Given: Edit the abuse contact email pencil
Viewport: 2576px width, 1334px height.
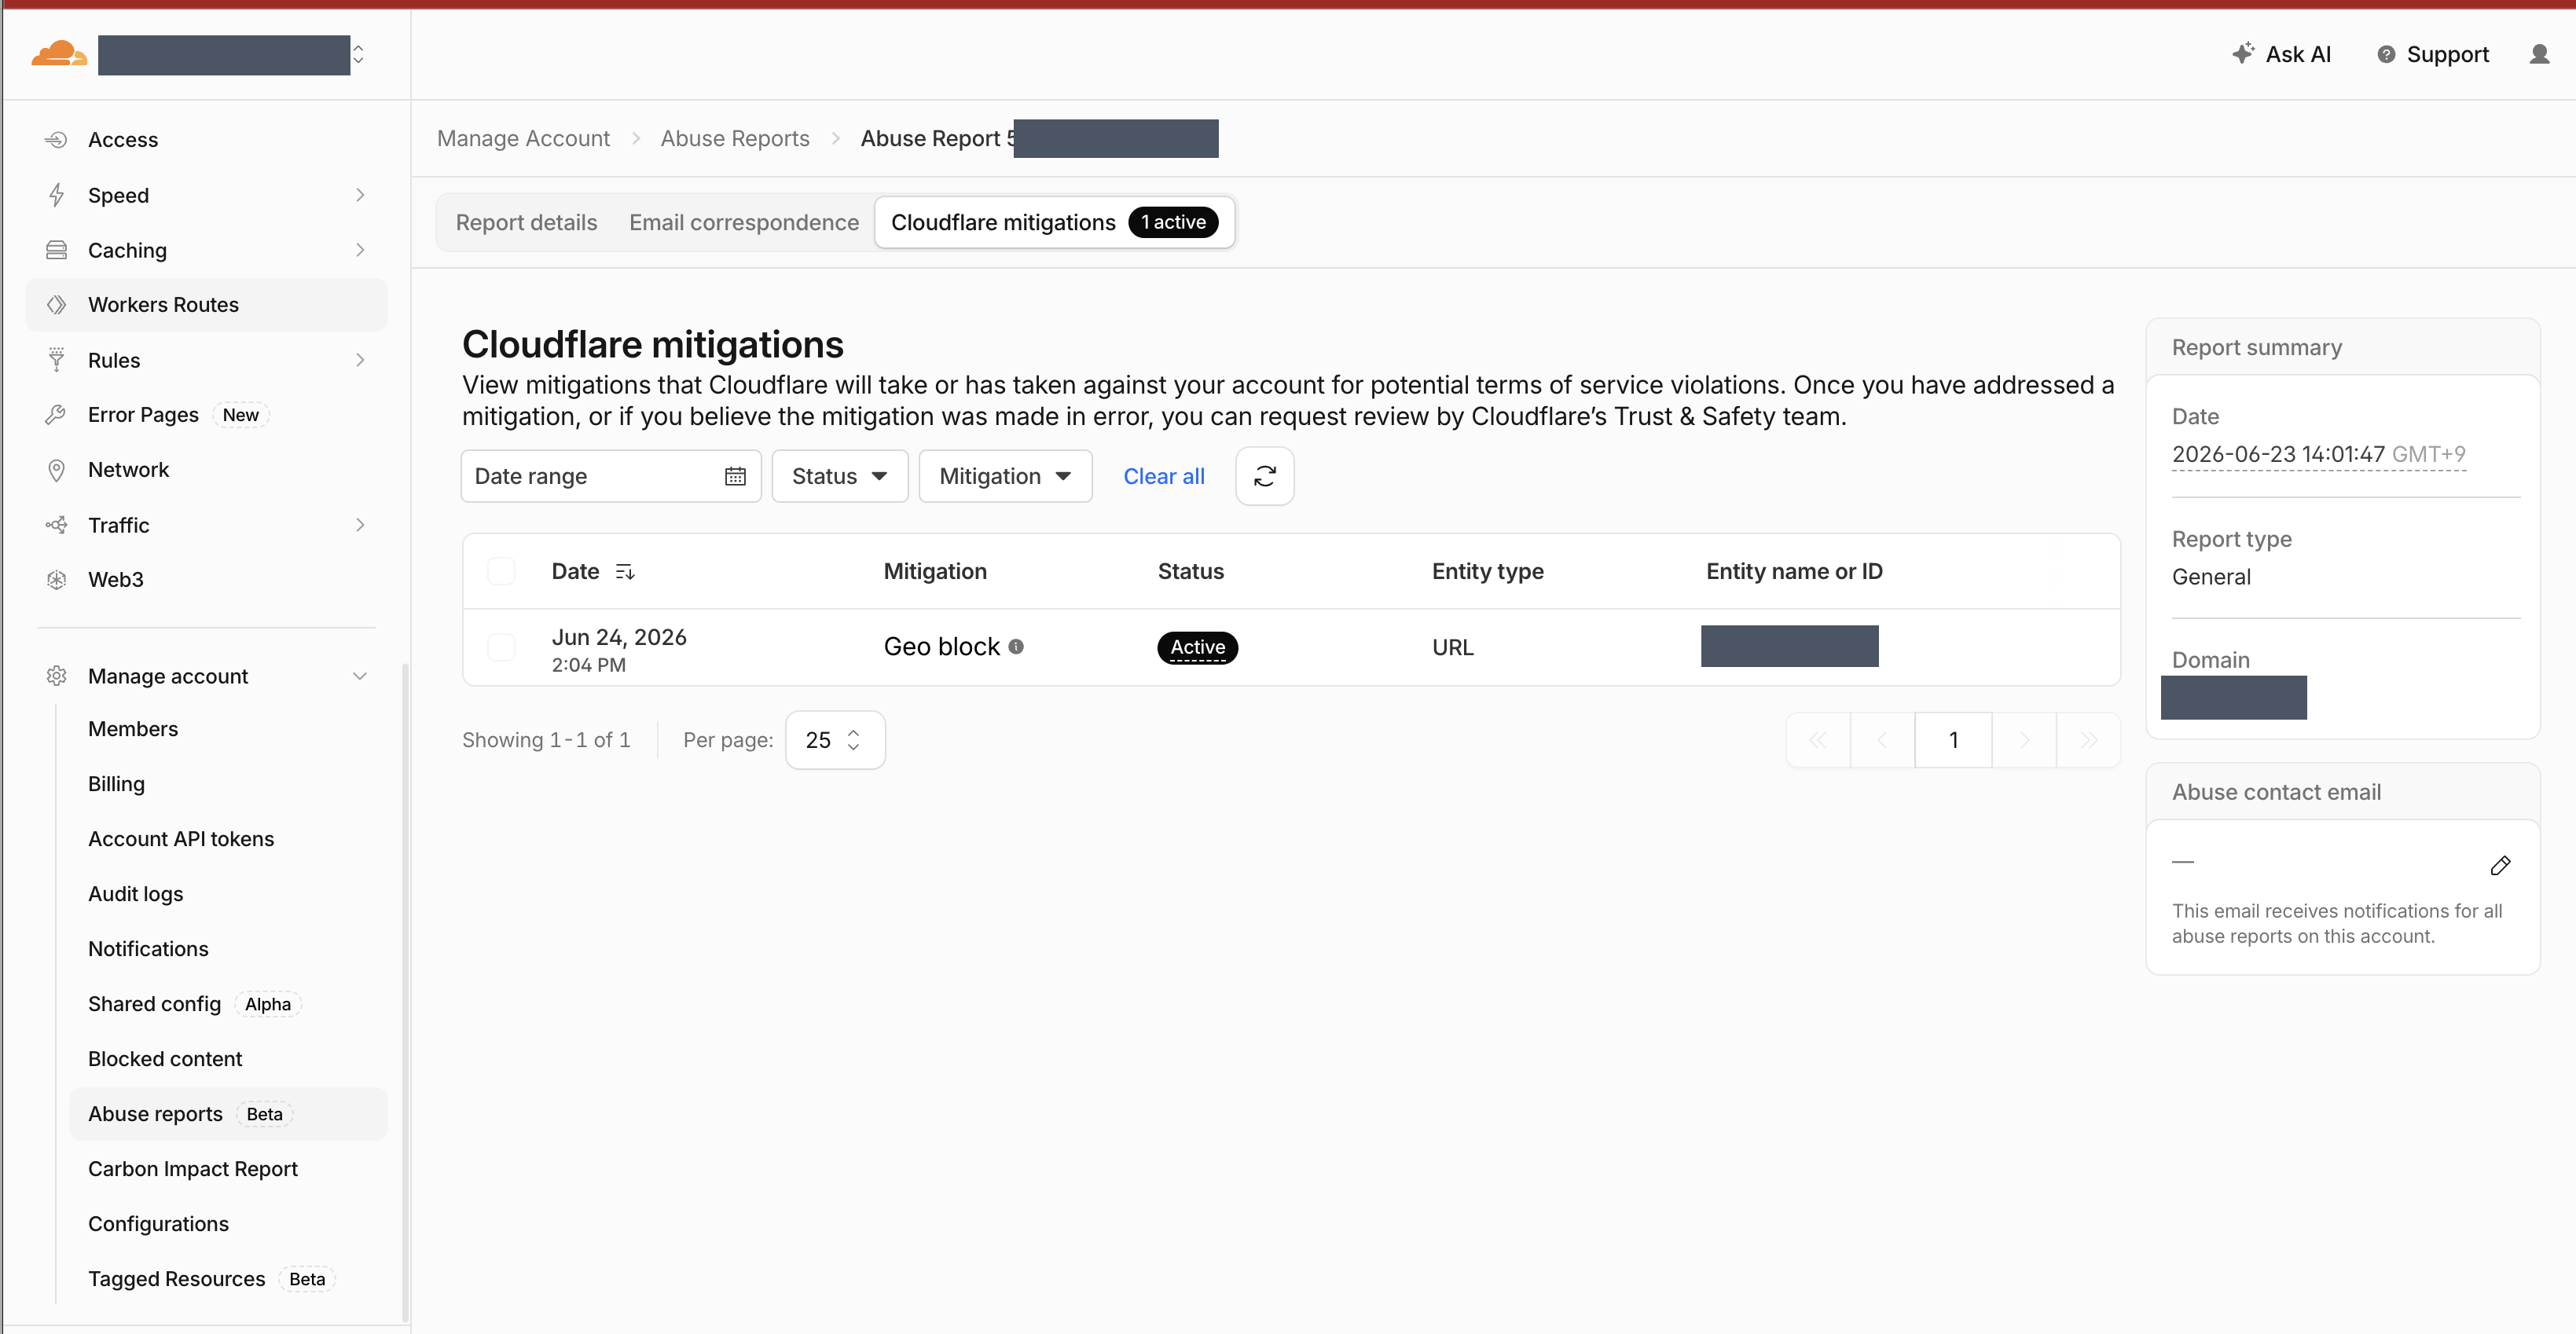Looking at the screenshot, I should click(2500, 865).
